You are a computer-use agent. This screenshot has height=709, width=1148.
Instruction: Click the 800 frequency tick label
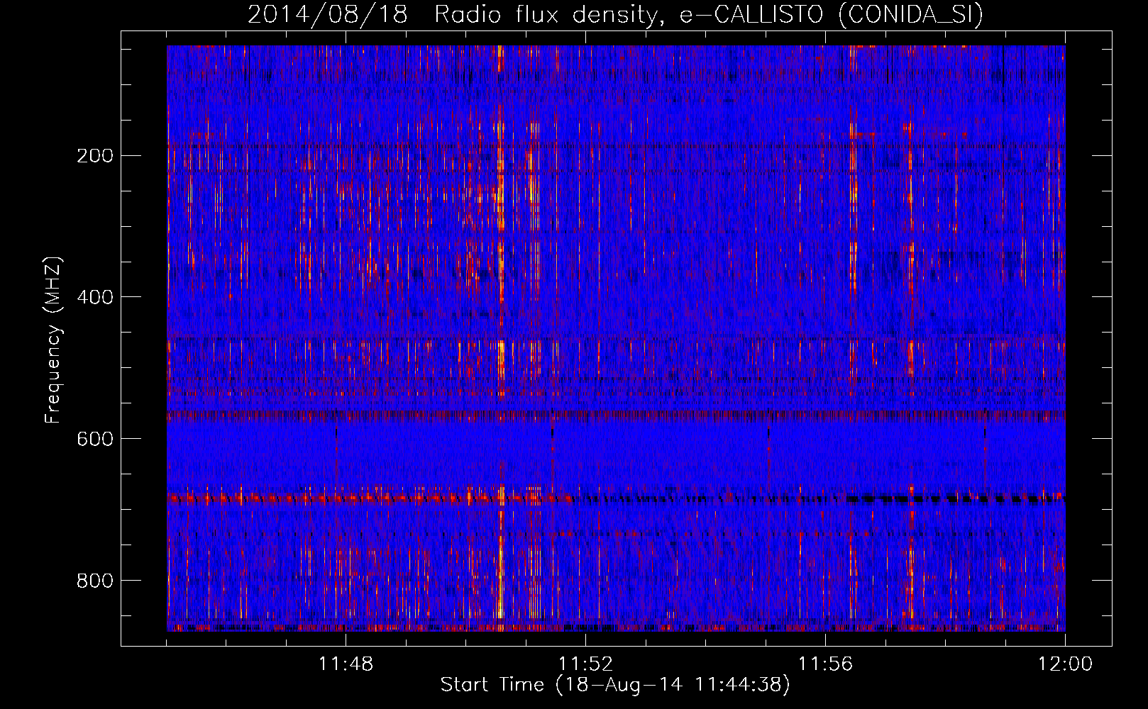(x=95, y=581)
